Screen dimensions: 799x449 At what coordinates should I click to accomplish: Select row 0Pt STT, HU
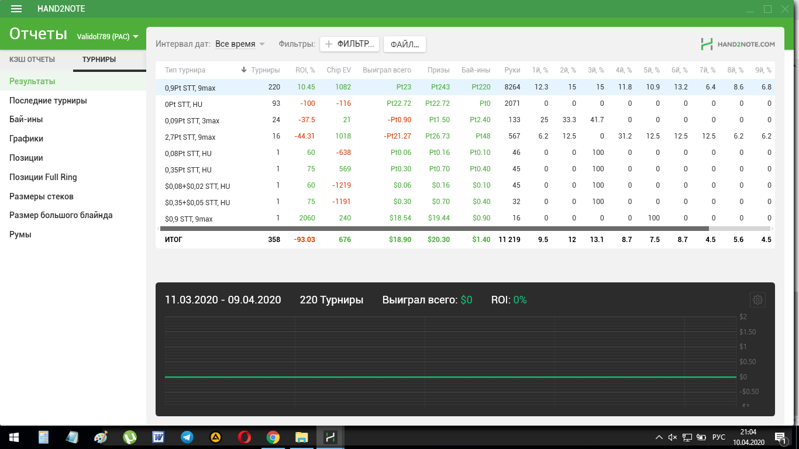pos(465,104)
